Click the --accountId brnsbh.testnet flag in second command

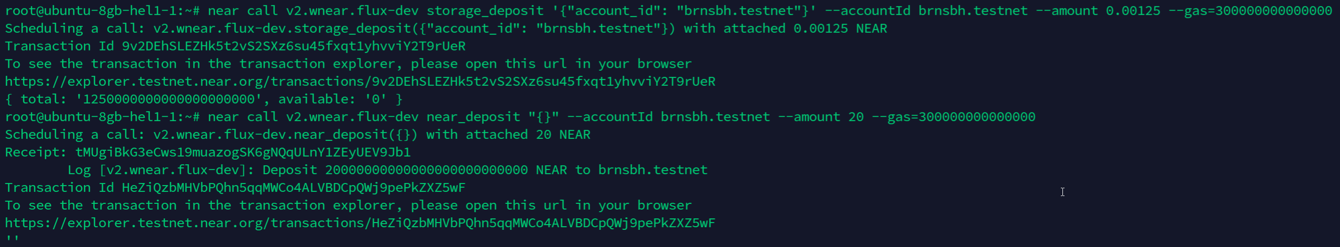pos(669,117)
